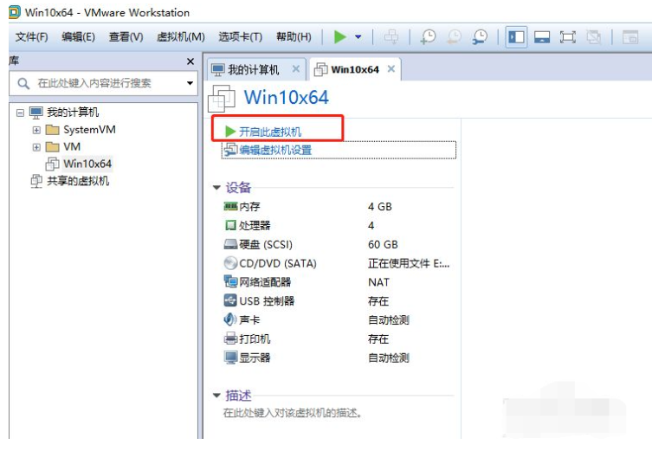The image size is (652, 451).
Task: Select SystemVM in the library tree
Action: [89, 130]
